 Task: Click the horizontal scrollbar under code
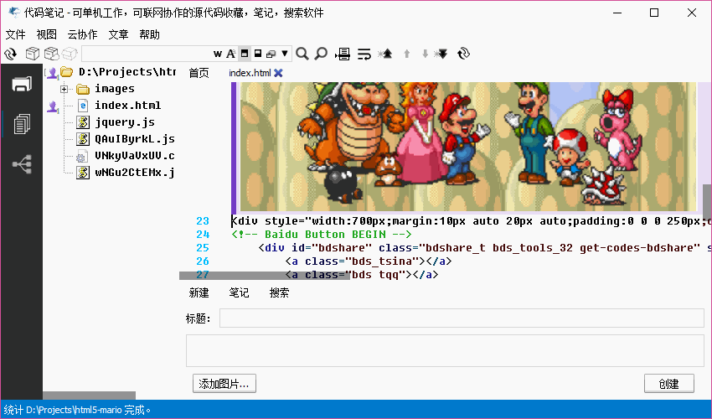point(264,276)
